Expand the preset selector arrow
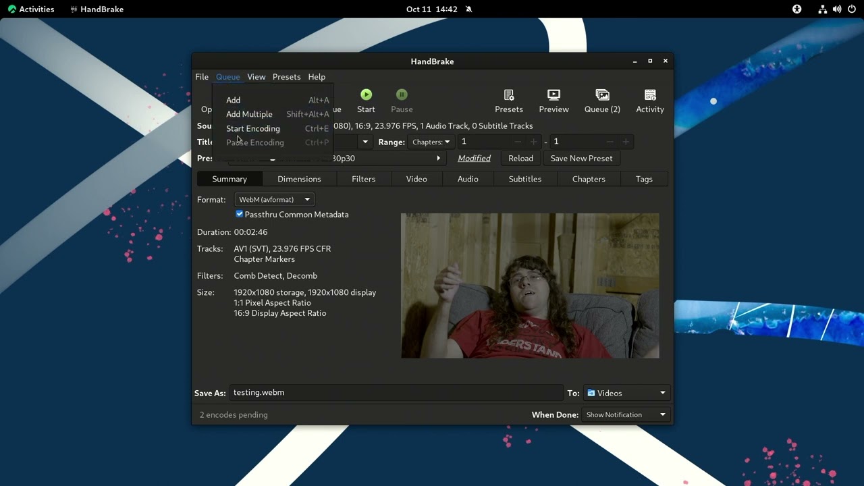This screenshot has width=864, height=486. click(438, 159)
